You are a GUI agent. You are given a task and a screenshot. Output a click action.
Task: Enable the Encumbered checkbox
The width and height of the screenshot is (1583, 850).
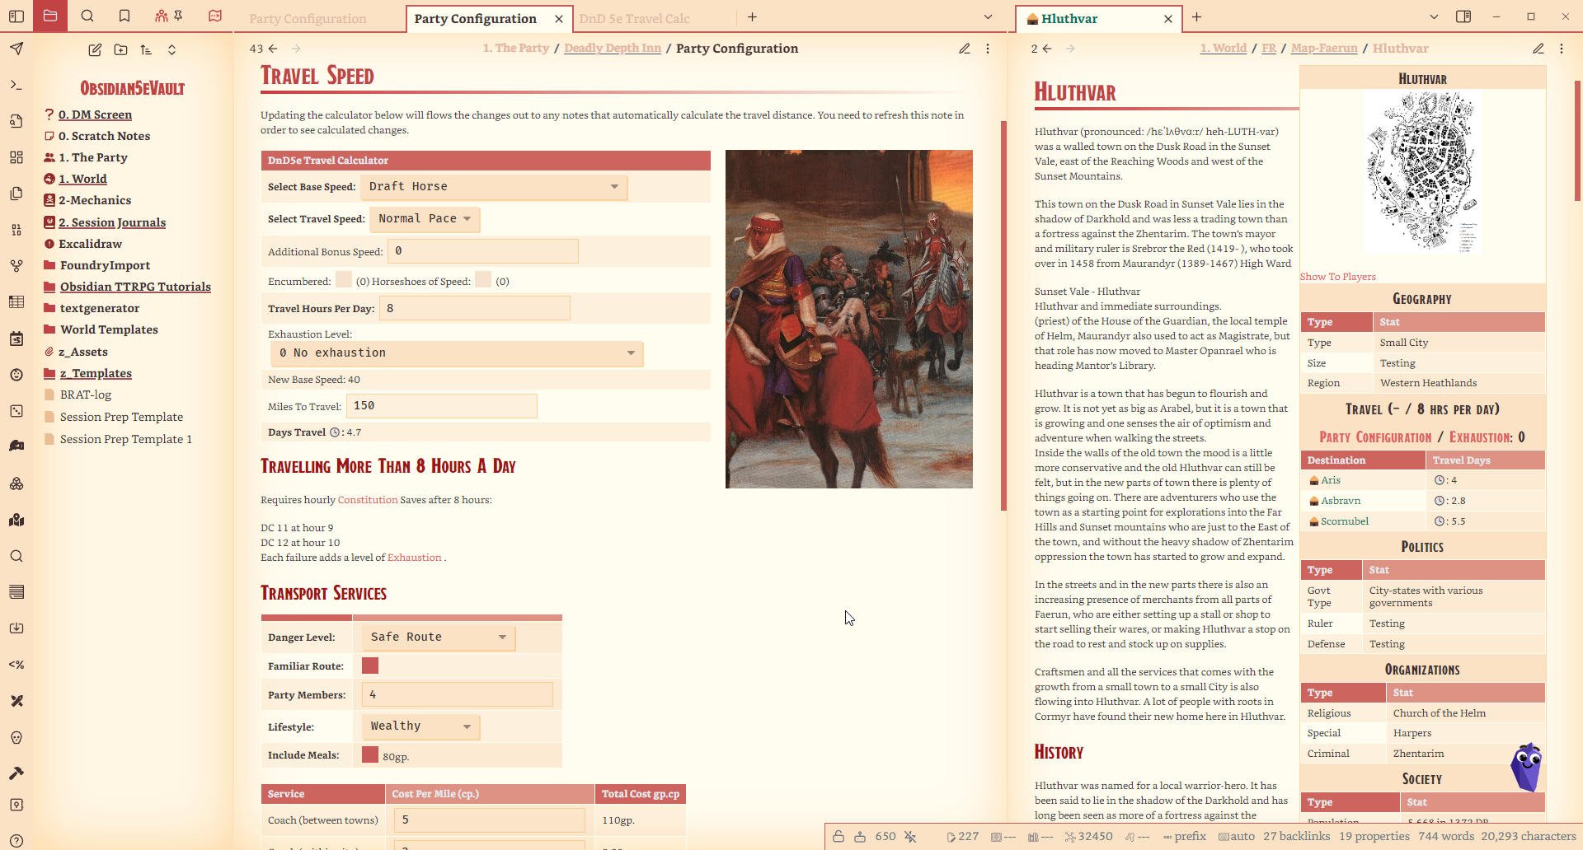(344, 281)
